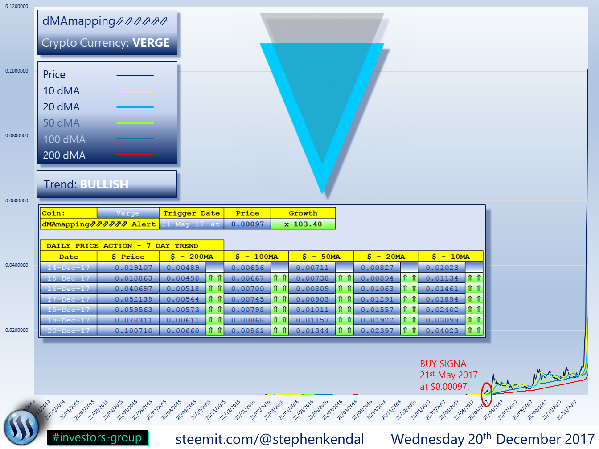
Task: Click up arrows in 15-Dec-17 200MA column
Action: point(215,278)
